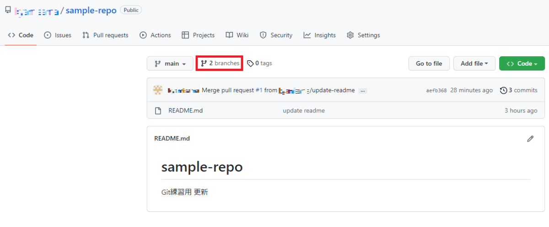Image resolution: width=549 pixels, height=227 pixels.
Task: Switch to the Wiki tab
Action: coord(237,35)
